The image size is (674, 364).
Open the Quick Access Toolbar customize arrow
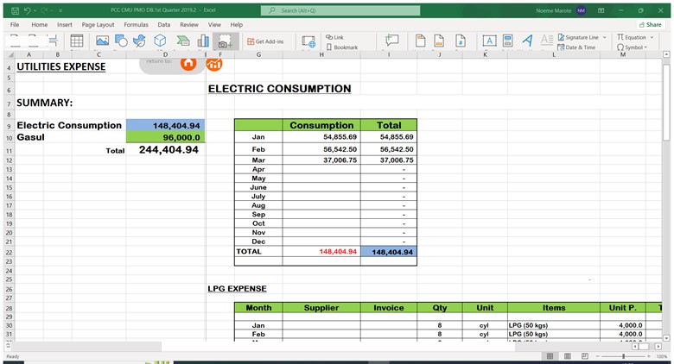tap(60, 10)
